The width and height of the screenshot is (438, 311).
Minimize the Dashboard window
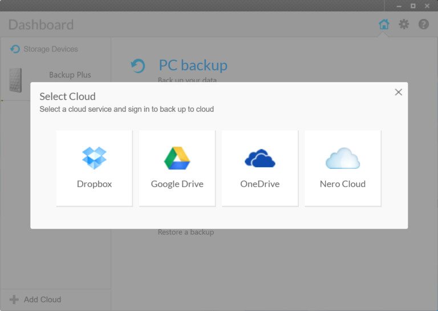point(399,6)
